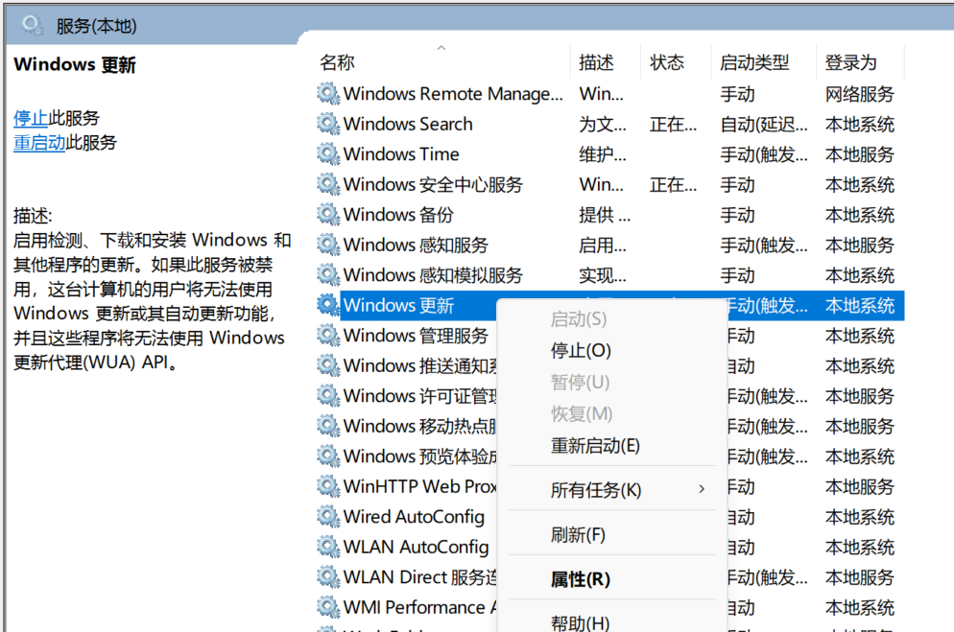This screenshot has height=632, width=954.
Task: Sort by the 启动类型 column header
Action: click(x=754, y=62)
